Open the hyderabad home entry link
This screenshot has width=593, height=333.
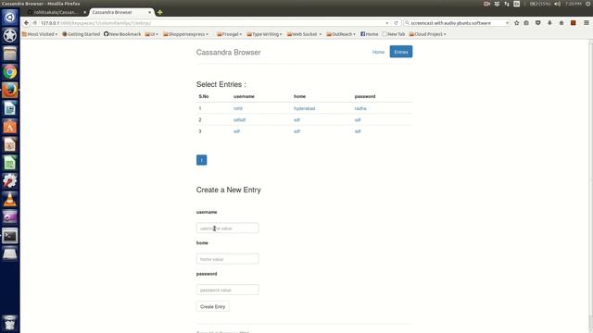click(x=305, y=108)
